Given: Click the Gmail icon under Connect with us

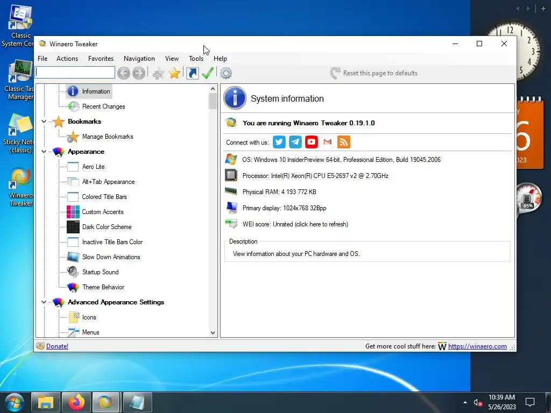Looking at the screenshot, I should point(328,142).
